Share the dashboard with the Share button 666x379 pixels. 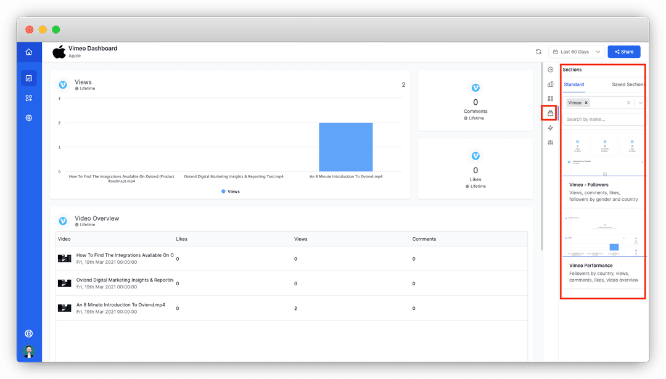[x=624, y=52]
